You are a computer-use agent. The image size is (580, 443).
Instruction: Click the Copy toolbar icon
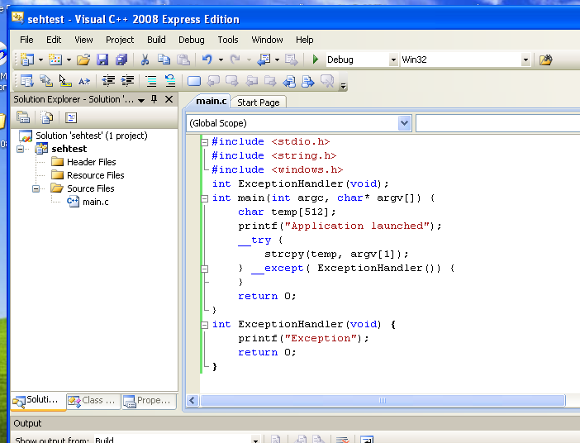[164, 60]
